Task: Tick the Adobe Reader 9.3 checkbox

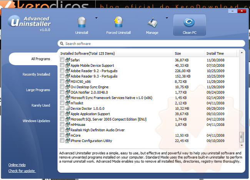Action: click(62, 76)
